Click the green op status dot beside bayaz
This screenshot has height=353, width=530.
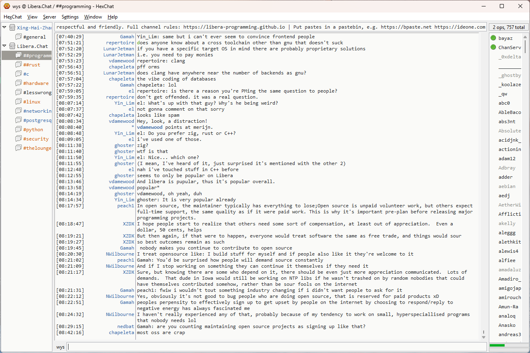pyautogui.click(x=493, y=38)
